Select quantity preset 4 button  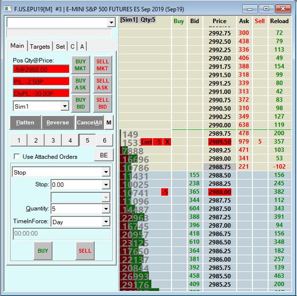pyautogui.click(x=70, y=141)
